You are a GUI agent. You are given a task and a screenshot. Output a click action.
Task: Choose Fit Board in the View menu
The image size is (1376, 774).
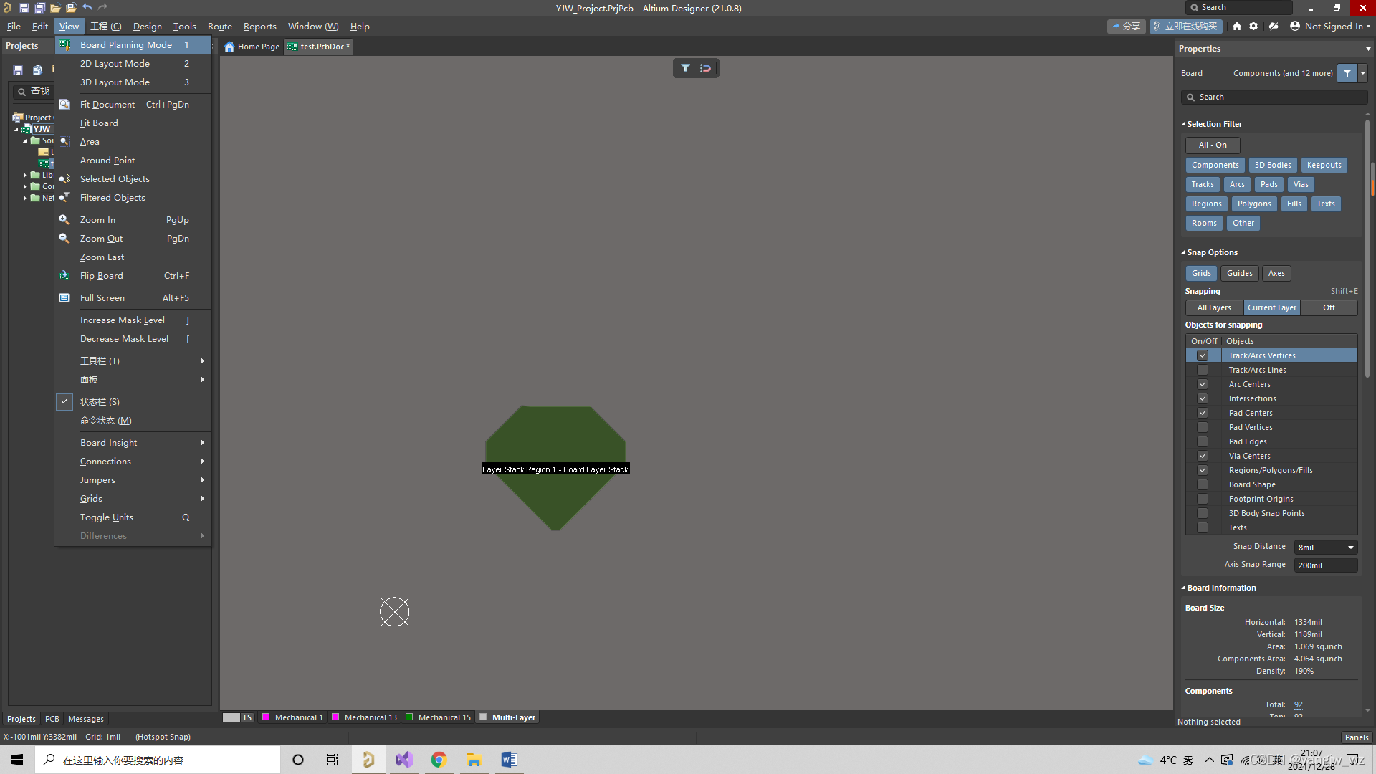(133, 123)
